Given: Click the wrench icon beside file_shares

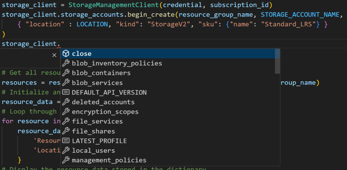Looking at the screenshot, I should [x=66, y=131].
